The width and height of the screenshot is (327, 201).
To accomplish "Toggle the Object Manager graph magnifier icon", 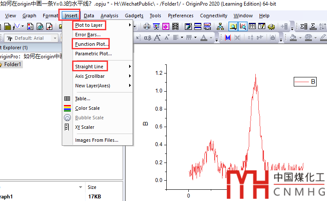I will coord(242,26).
